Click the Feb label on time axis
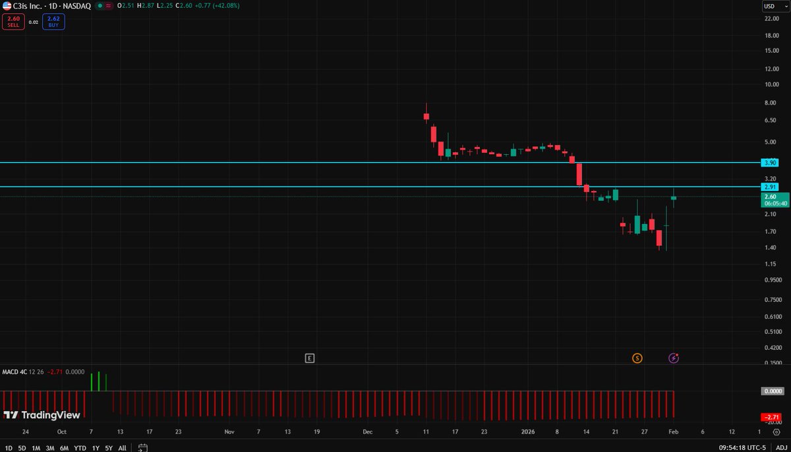 [x=674, y=432]
